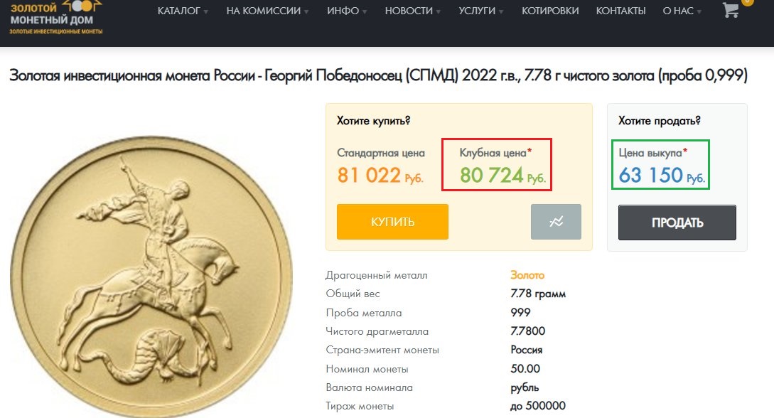Click the dark ПРОДАТЬ button

677,223
